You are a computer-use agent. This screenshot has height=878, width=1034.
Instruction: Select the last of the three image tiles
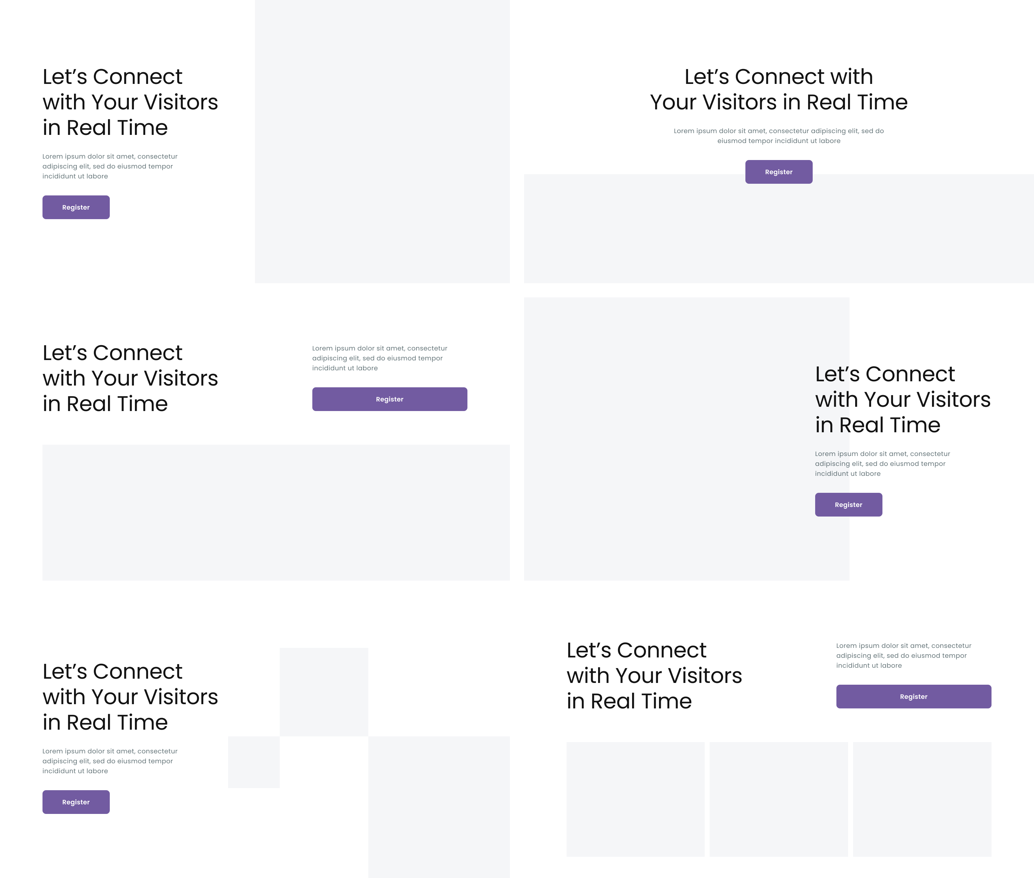click(x=922, y=799)
